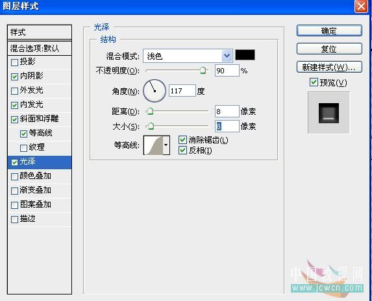Enable the 渐变叠加 gradient overlay checkbox
The width and height of the screenshot is (372, 301).
[x=14, y=191]
